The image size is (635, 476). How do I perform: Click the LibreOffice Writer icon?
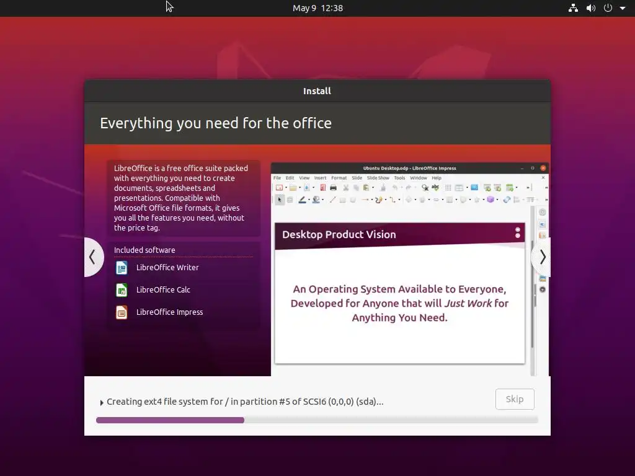122,268
